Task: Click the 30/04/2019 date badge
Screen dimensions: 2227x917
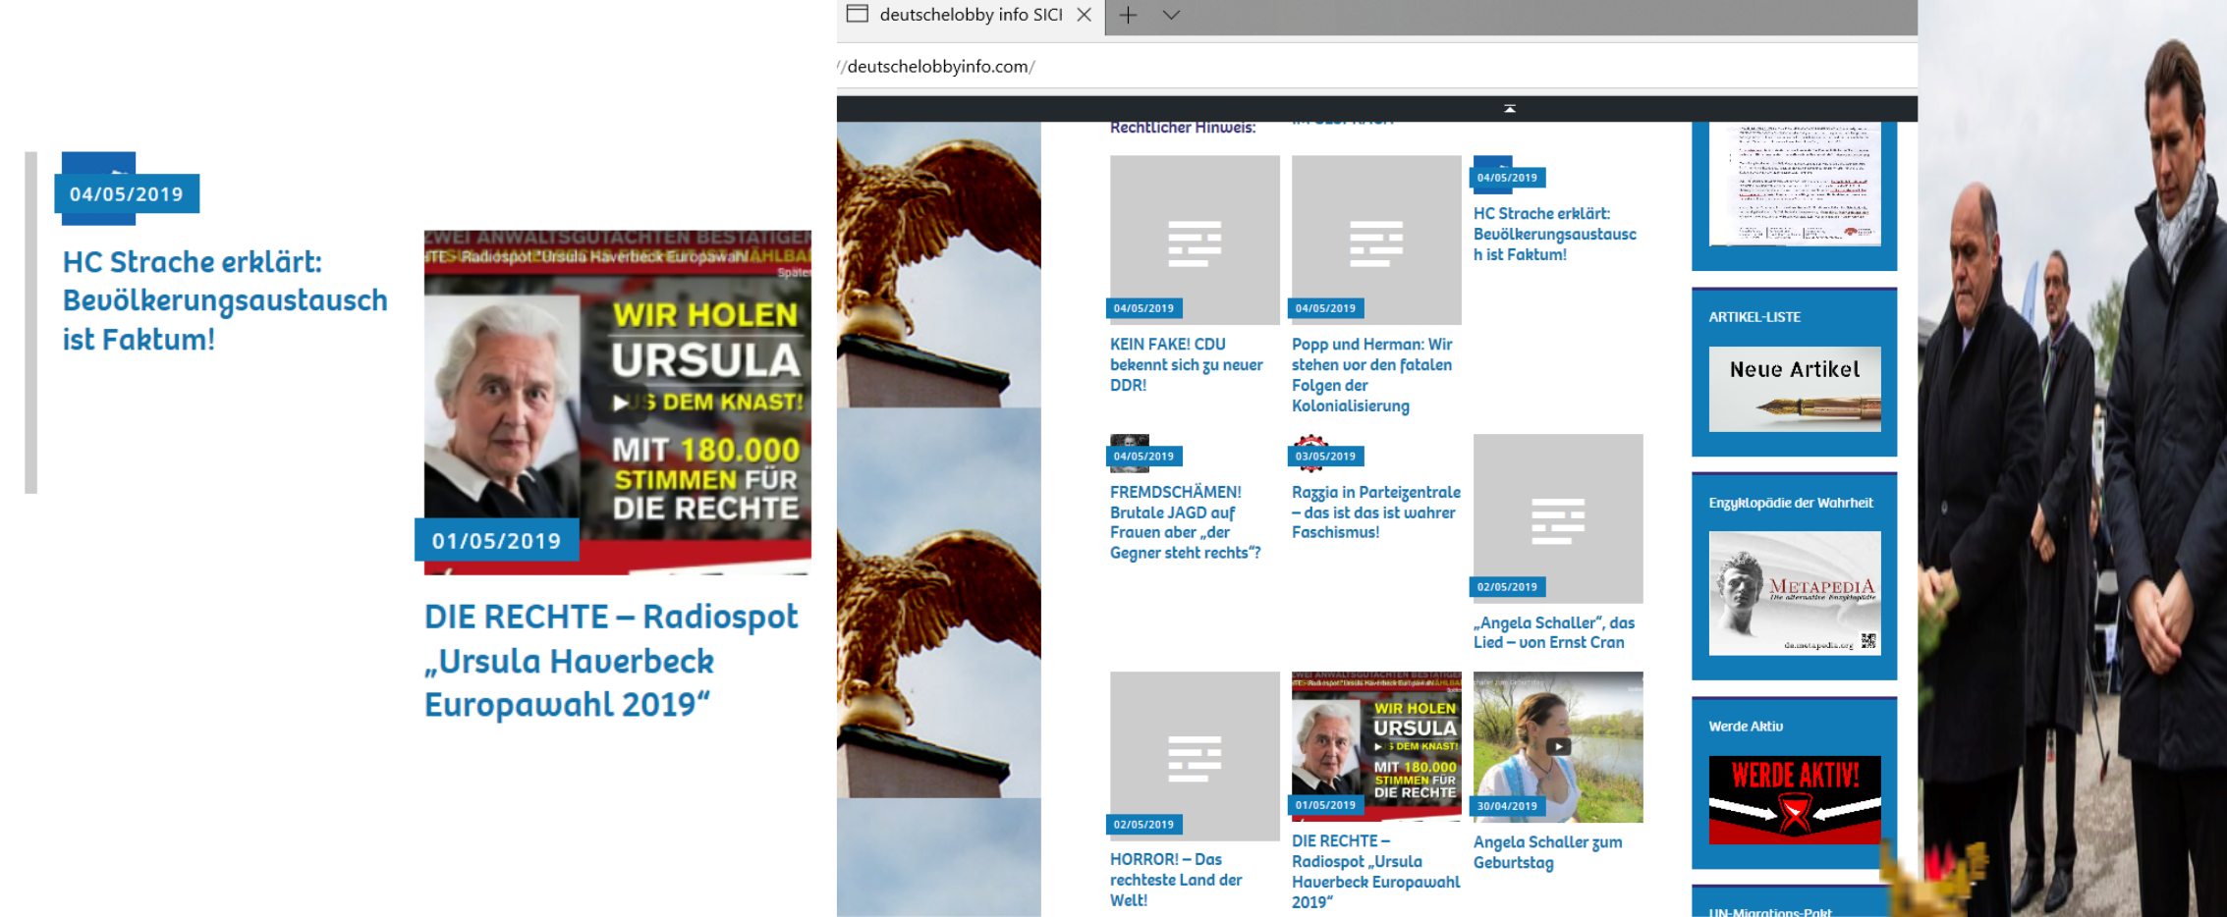Action: [x=1507, y=806]
